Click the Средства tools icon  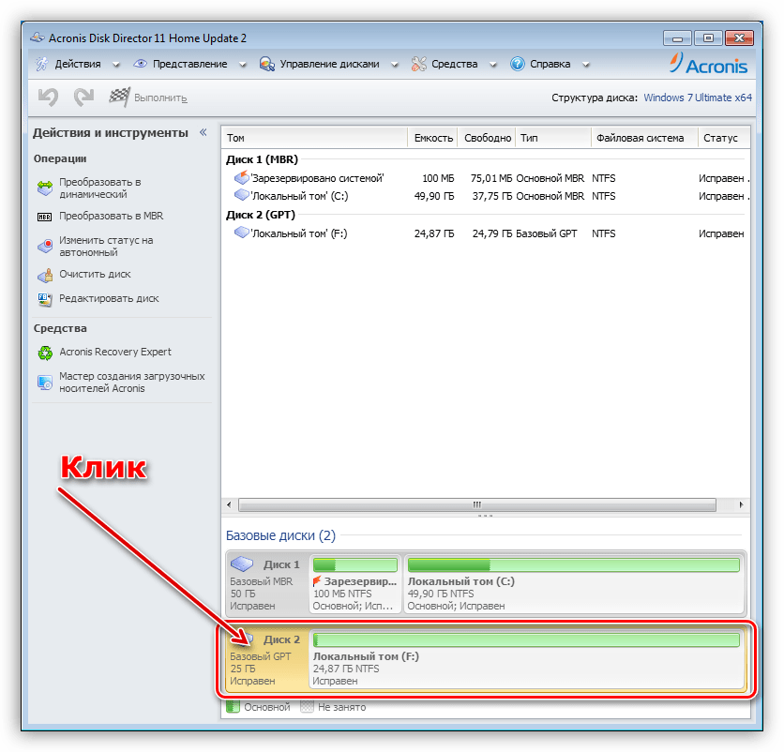(418, 64)
